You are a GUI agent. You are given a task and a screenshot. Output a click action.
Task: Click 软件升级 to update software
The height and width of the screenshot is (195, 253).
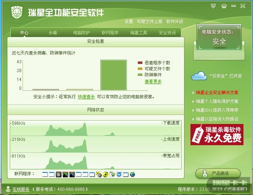(x=175, y=21)
